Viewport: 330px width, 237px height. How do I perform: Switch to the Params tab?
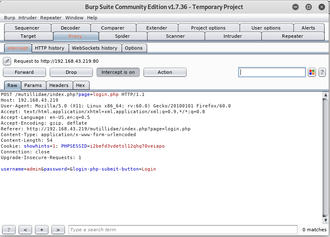click(x=33, y=85)
